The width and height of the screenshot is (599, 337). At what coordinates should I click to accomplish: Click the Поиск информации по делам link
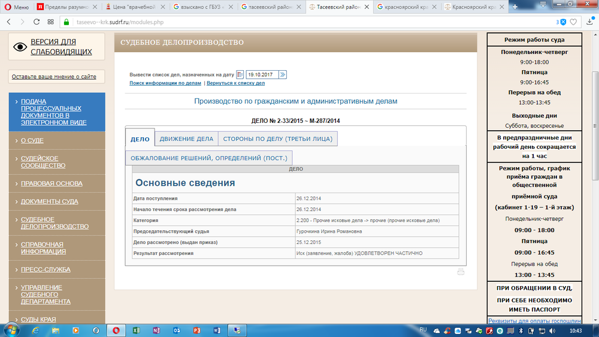(165, 83)
